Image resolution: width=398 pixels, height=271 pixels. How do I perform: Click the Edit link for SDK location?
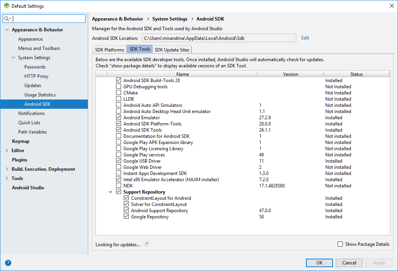click(305, 38)
